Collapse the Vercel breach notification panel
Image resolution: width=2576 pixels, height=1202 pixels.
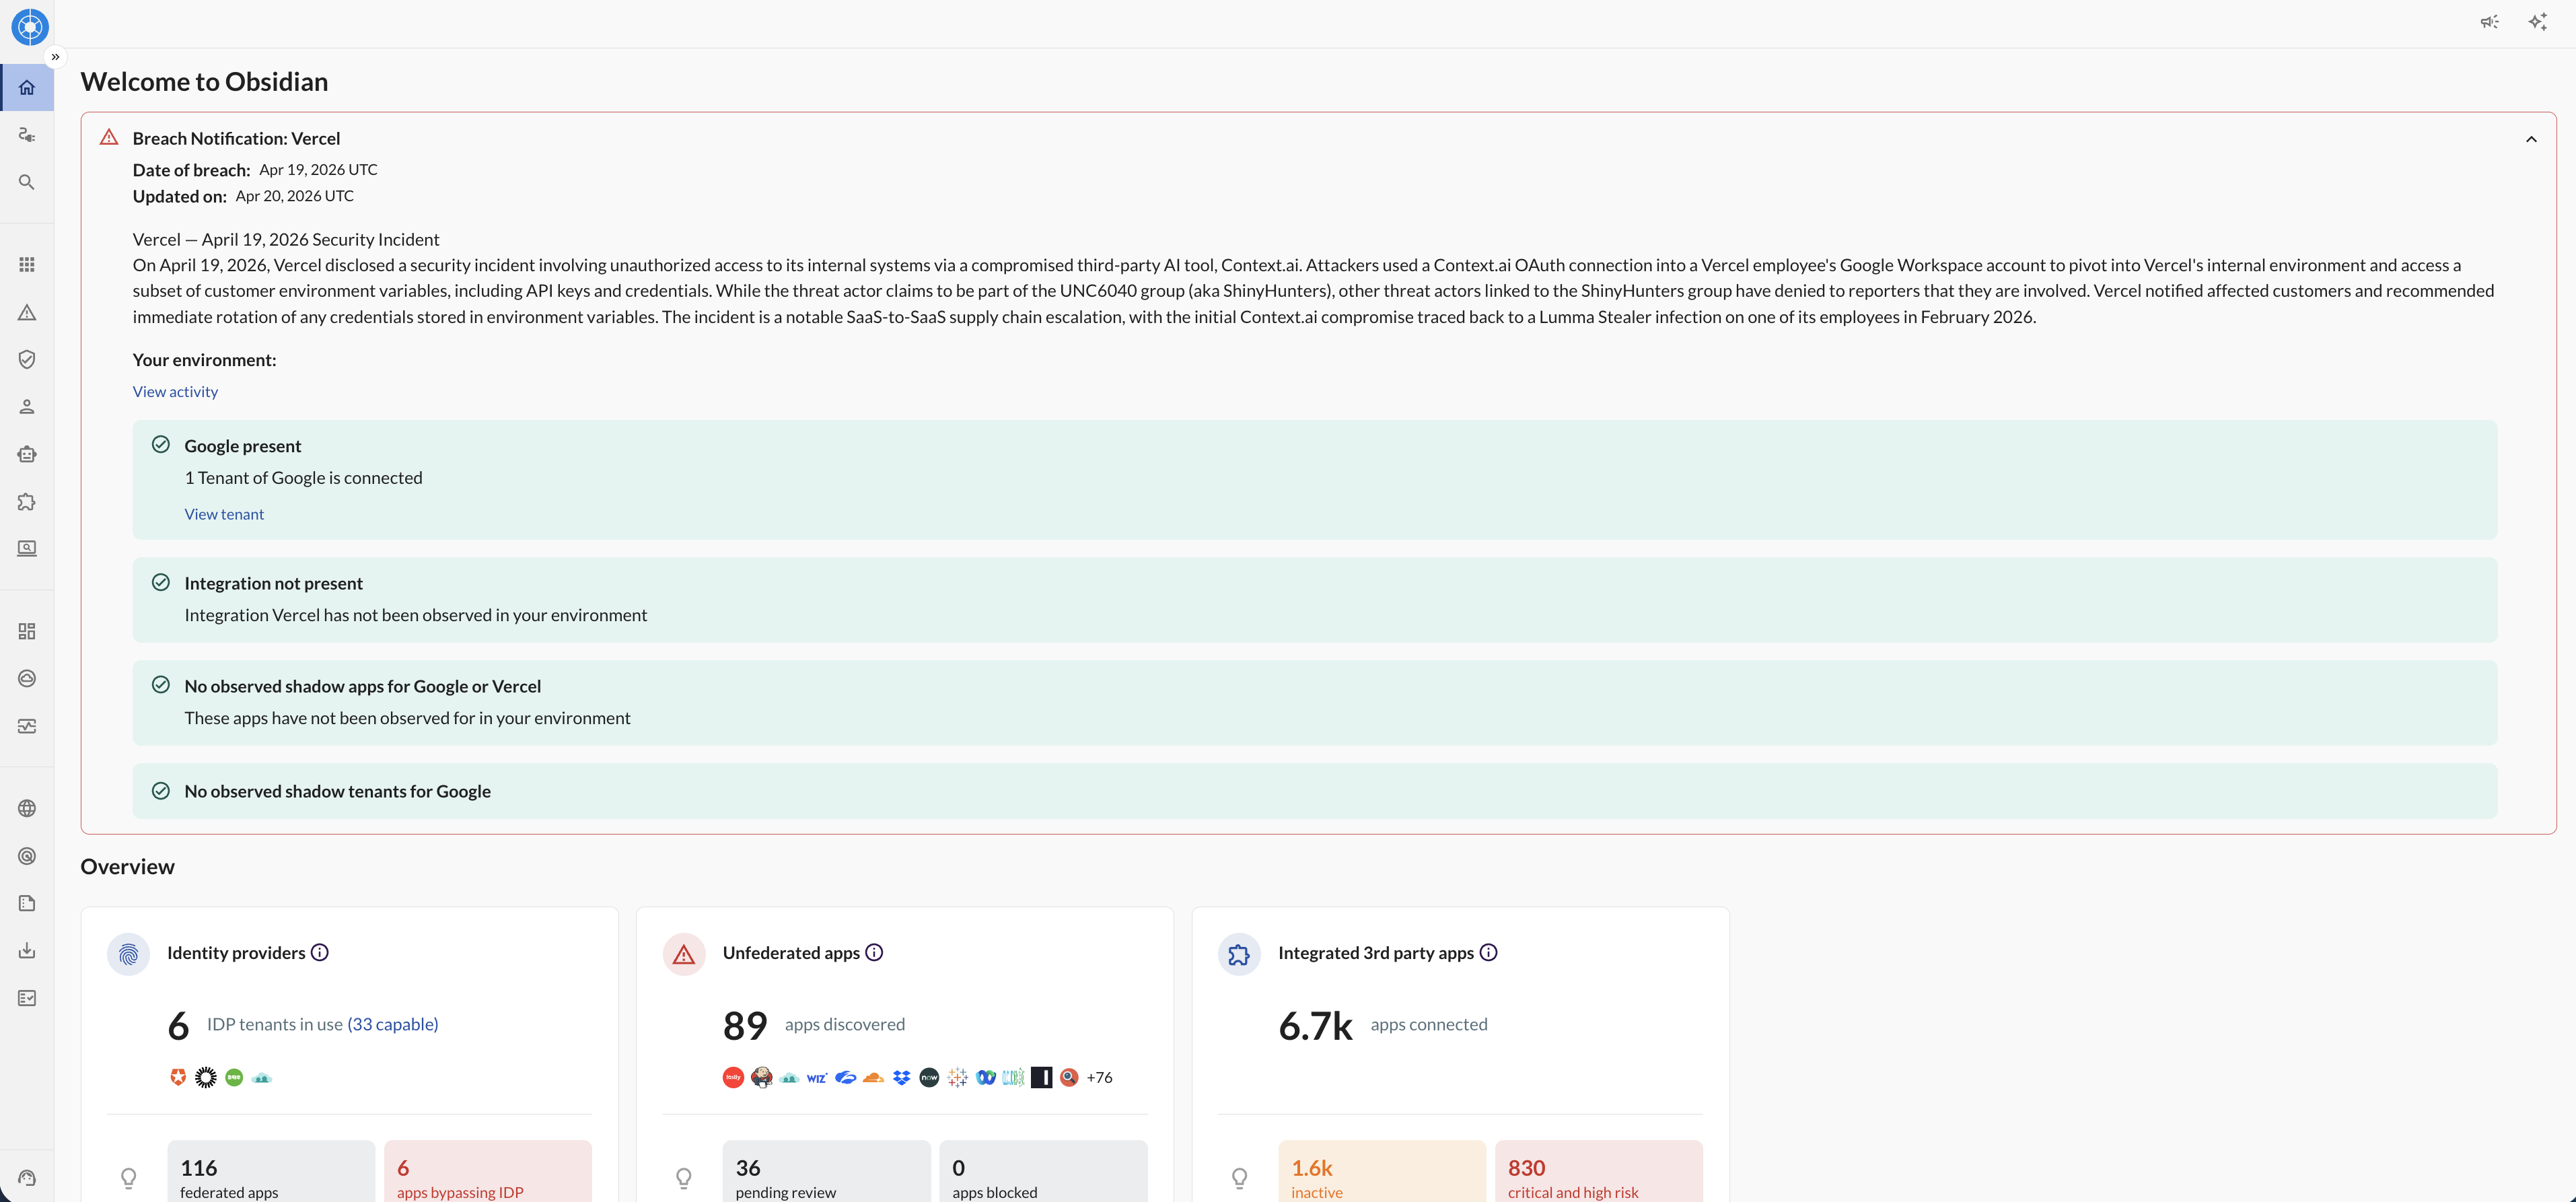tap(2531, 139)
